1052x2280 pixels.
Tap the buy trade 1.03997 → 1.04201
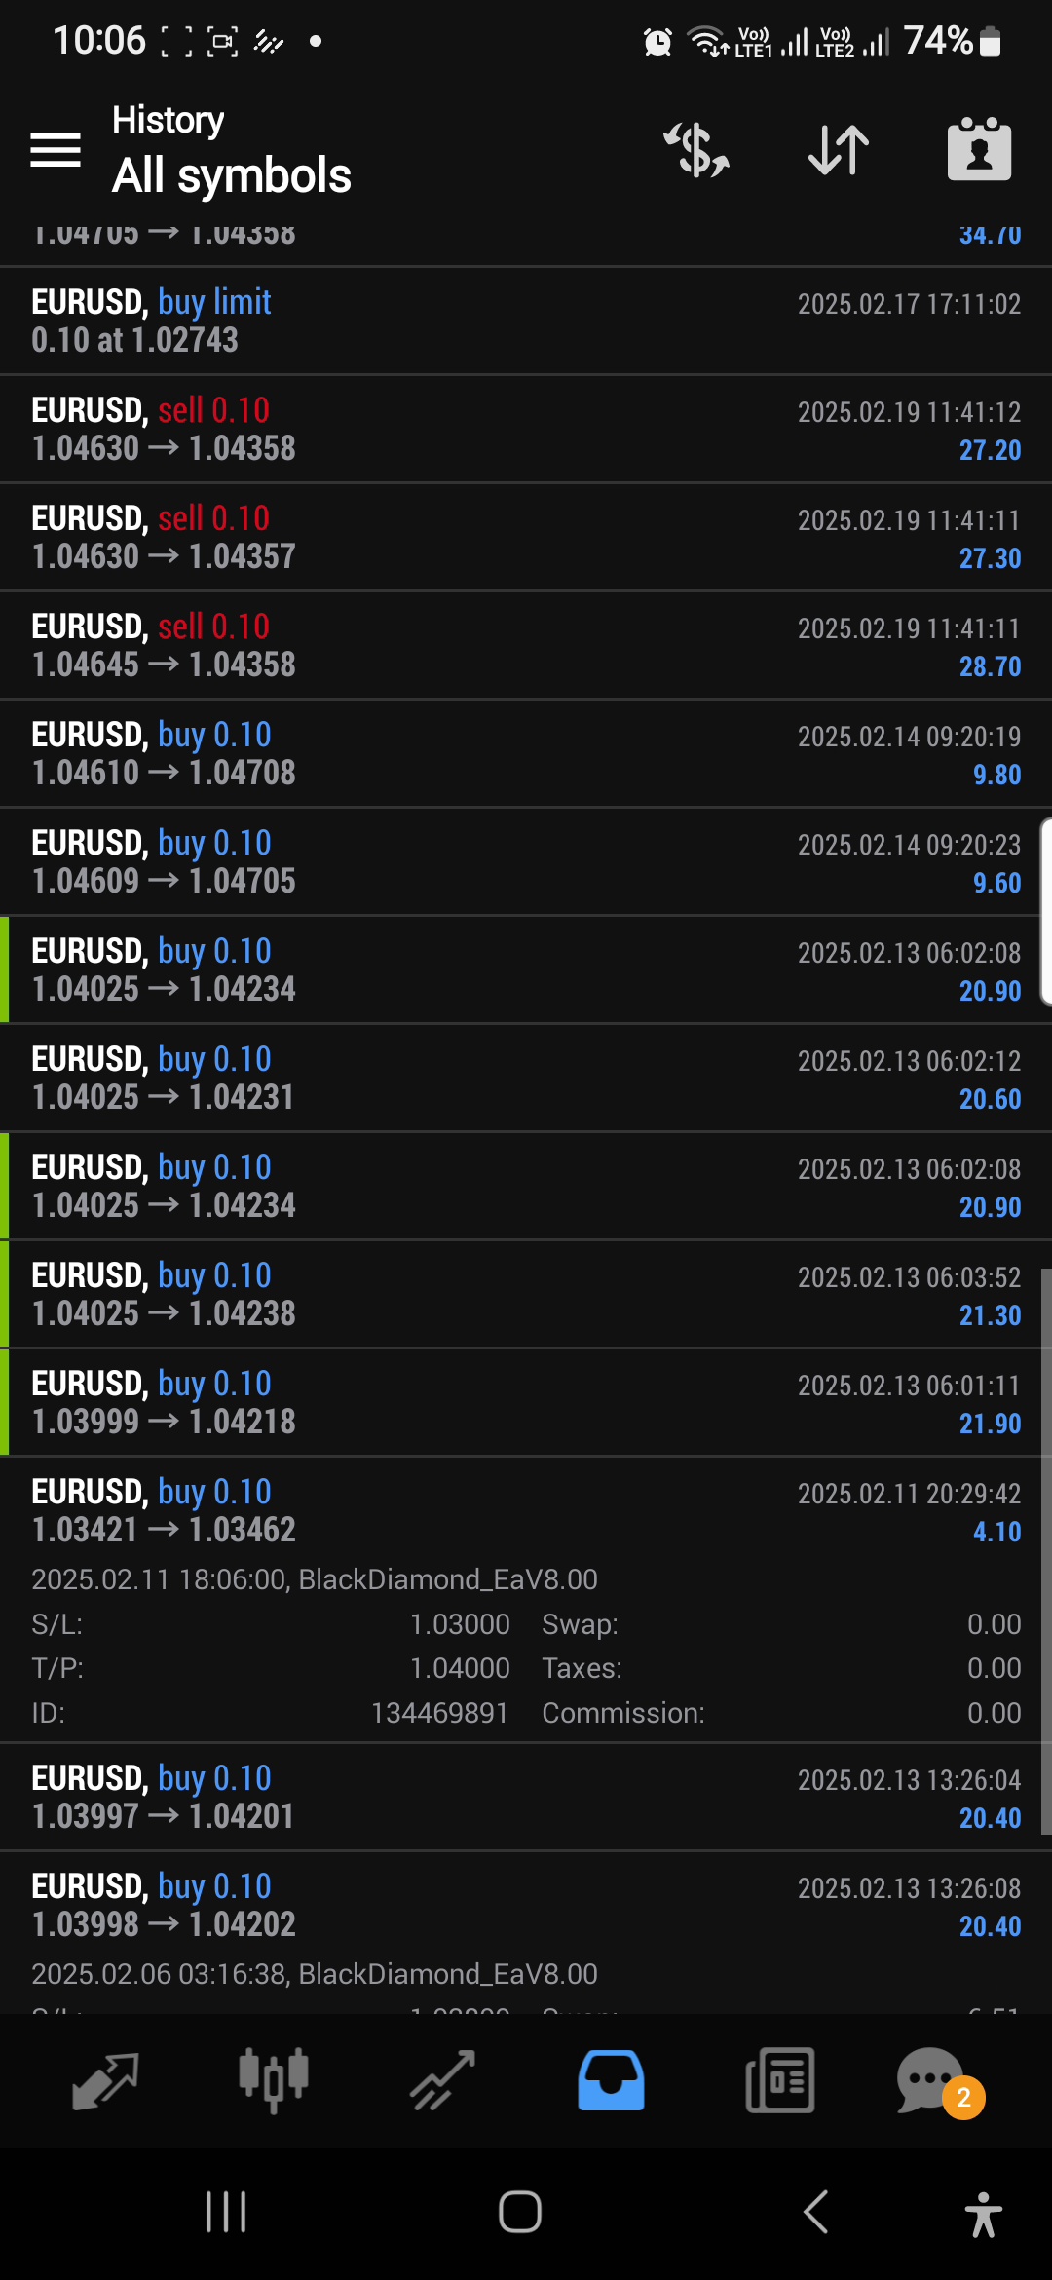[x=526, y=1797]
